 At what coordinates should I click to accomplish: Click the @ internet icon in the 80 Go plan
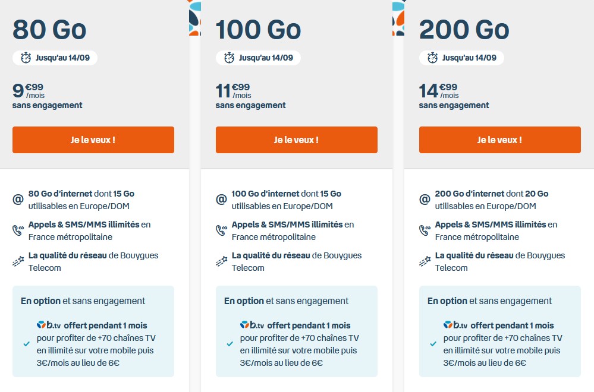click(x=18, y=200)
